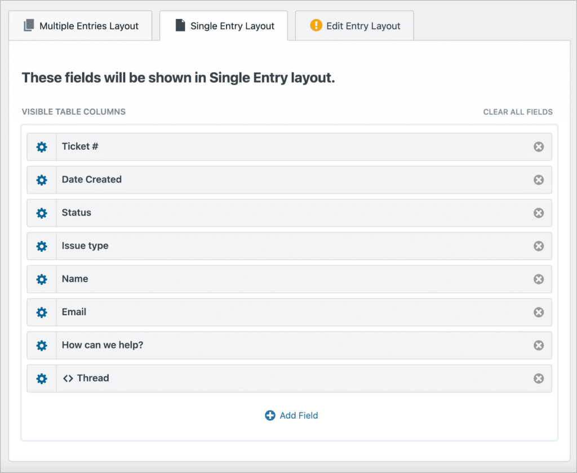Image resolution: width=577 pixels, height=473 pixels.
Task: Click the Add Field link
Action: point(291,415)
